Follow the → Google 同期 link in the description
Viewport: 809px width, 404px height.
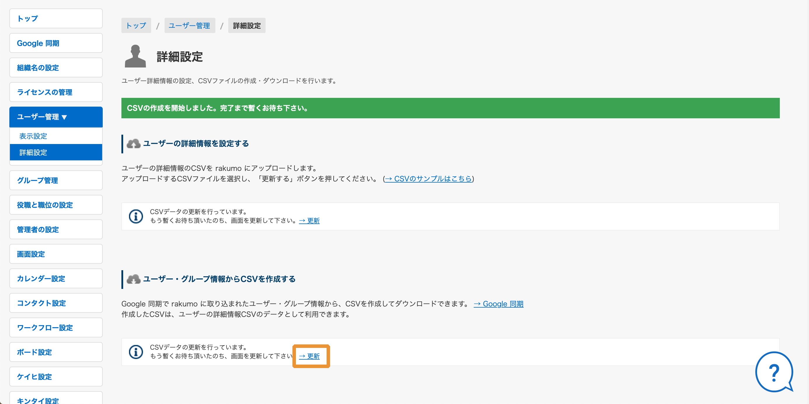coord(498,304)
